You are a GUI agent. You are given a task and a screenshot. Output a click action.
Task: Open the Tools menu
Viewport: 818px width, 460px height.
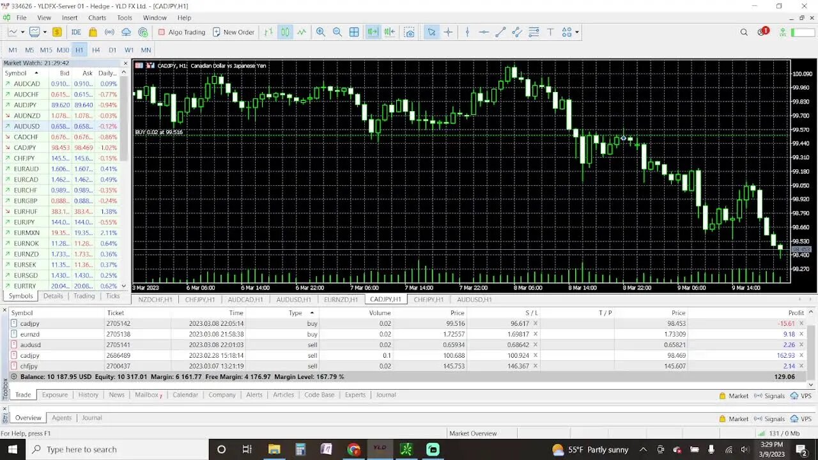point(125,18)
